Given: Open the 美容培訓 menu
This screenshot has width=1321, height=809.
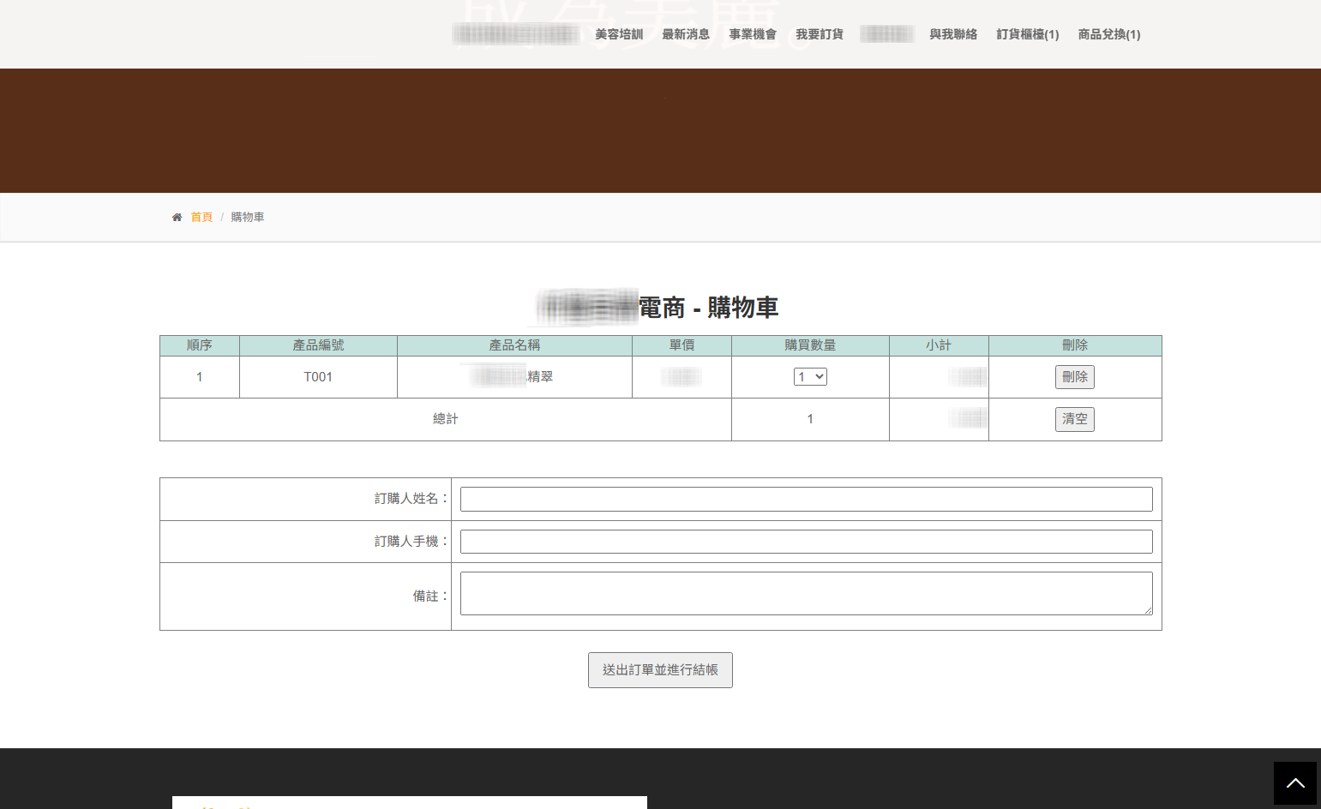Looking at the screenshot, I should coord(619,34).
